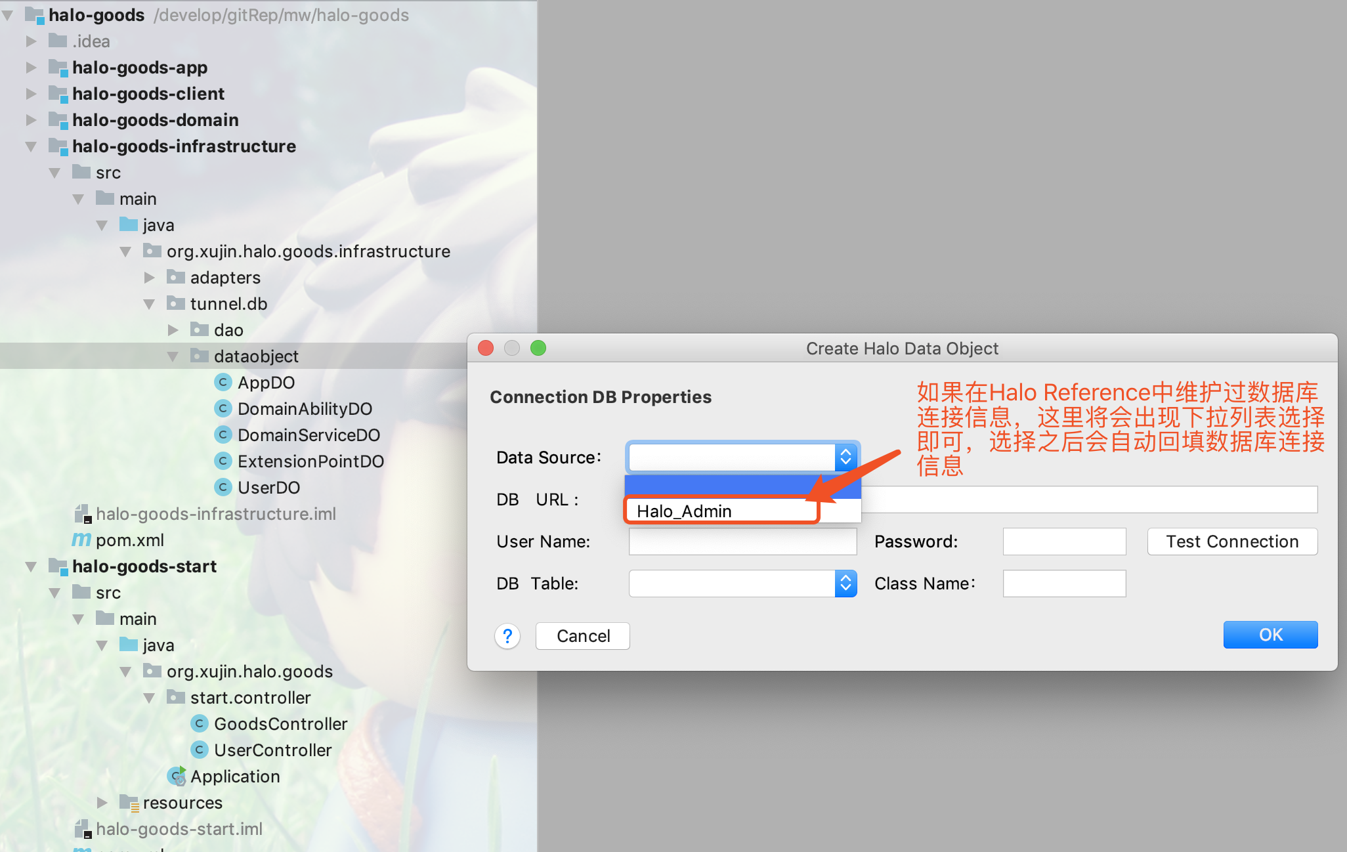This screenshot has width=1347, height=852.
Task: Confirm with the OK button
Action: tap(1270, 635)
